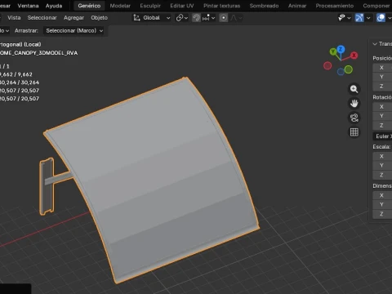This screenshot has width=392, height=294.
Task: Open the Agregar header menu
Action: coord(73,18)
